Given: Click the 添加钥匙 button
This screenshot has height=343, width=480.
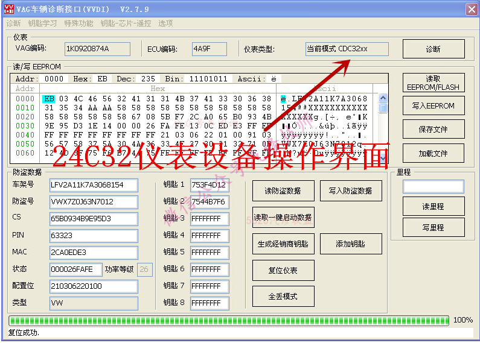Looking at the screenshot, I should click(x=351, y=244).
